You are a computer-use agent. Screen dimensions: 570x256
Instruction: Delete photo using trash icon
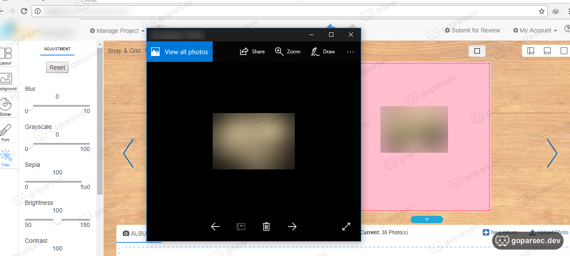tap(266, 227)
